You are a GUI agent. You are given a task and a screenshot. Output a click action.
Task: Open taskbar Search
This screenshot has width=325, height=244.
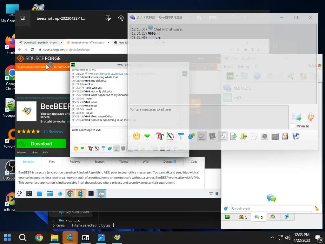click(23, 237)
